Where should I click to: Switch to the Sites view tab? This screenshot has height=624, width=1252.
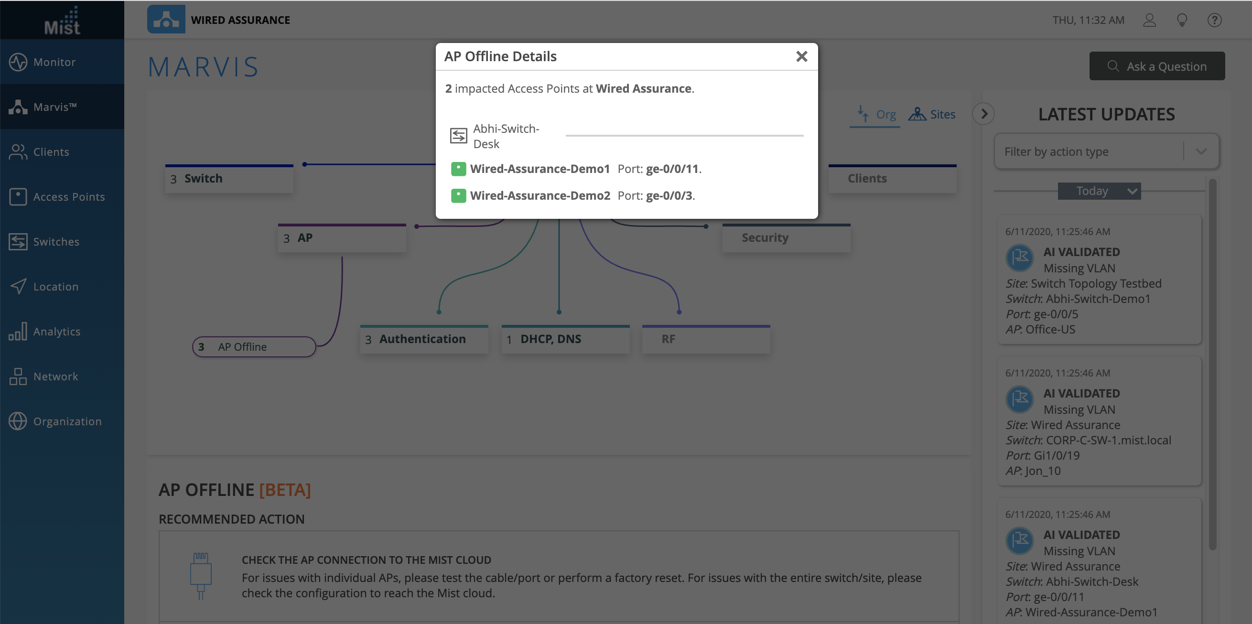932,115
